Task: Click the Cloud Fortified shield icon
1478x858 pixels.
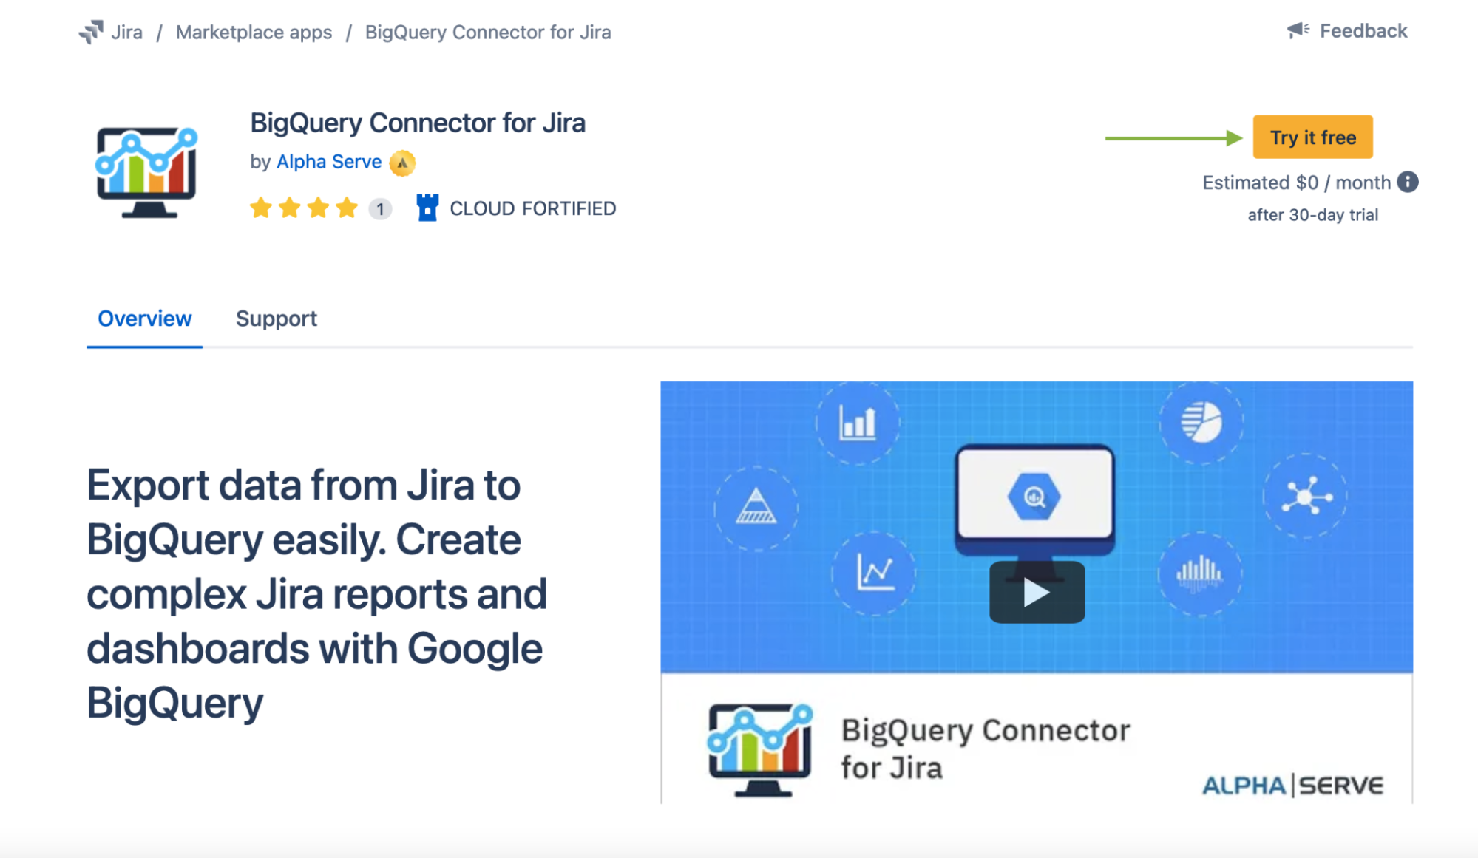Action: (x=429, y=208)
